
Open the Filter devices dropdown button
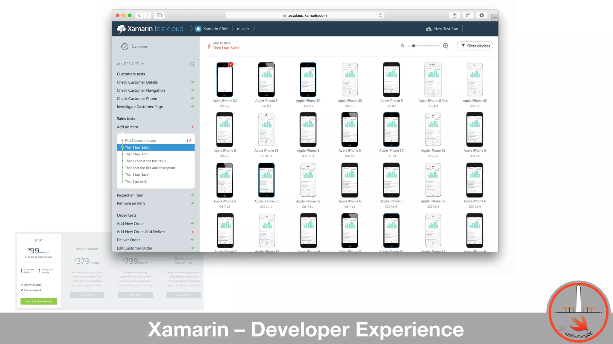click(475, 46)
